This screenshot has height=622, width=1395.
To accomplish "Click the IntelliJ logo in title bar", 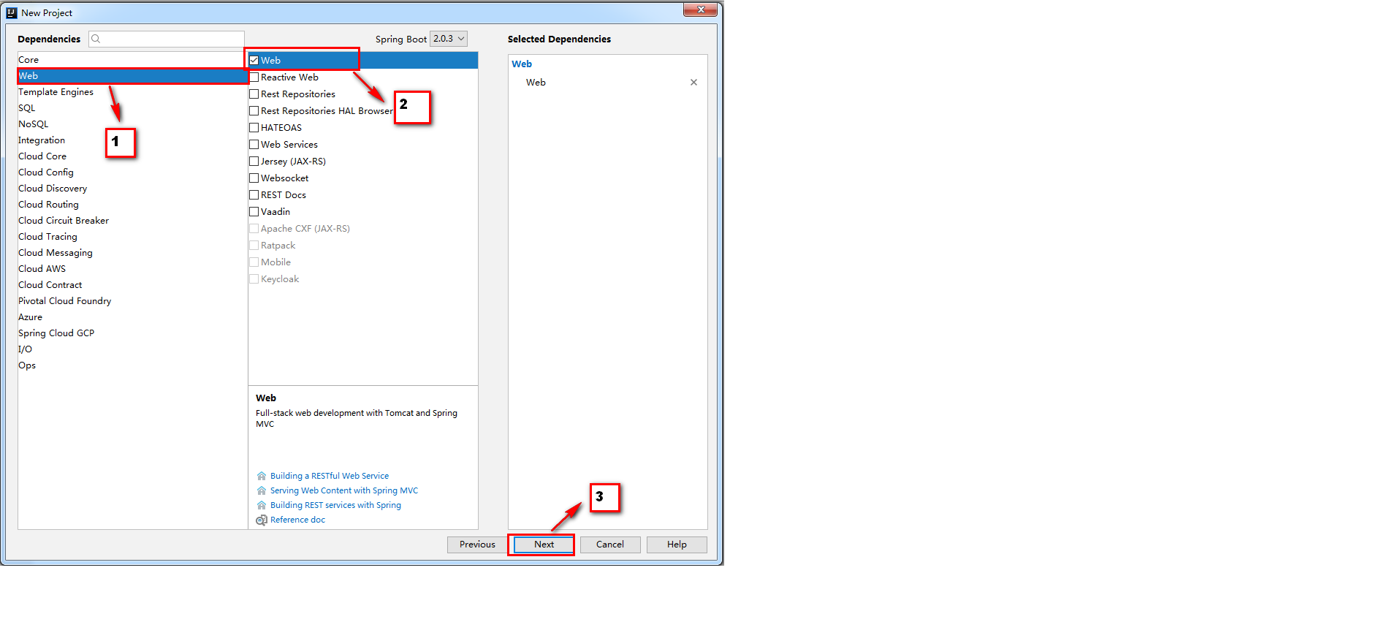I will tap(12, 12).
